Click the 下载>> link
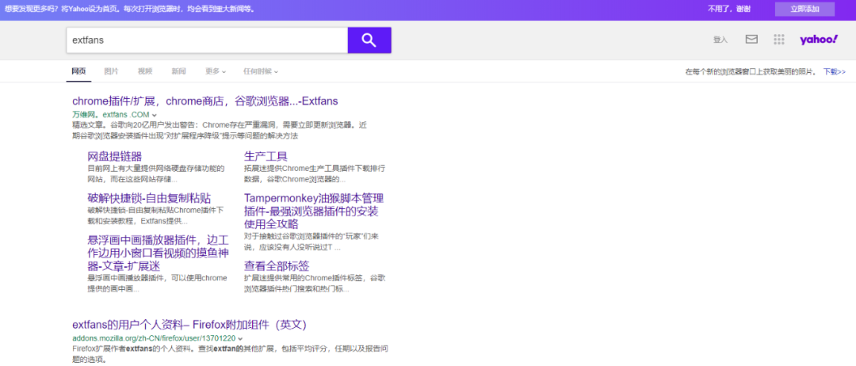Image resolution: width=856 pixels, height=366 pixels. pos(835,71)
